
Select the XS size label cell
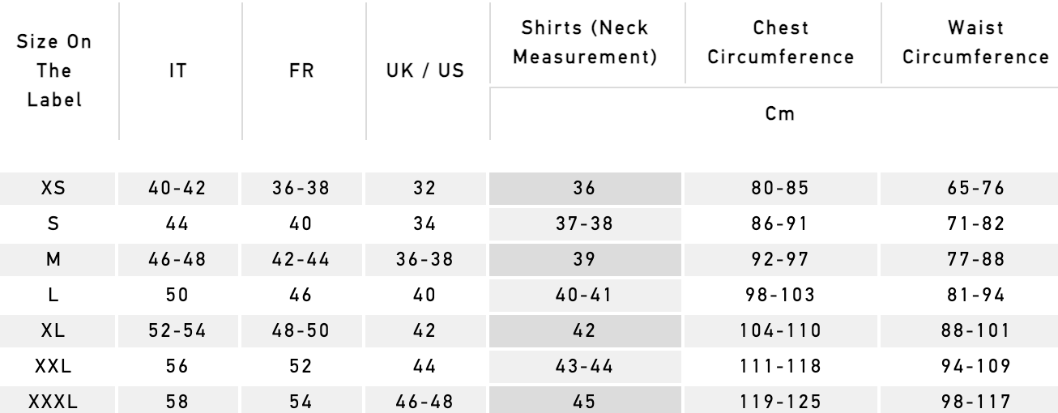pos(59,190)
